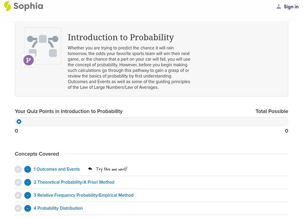Open the 4 Probability Distribution concept

click(x=58, y=208)
